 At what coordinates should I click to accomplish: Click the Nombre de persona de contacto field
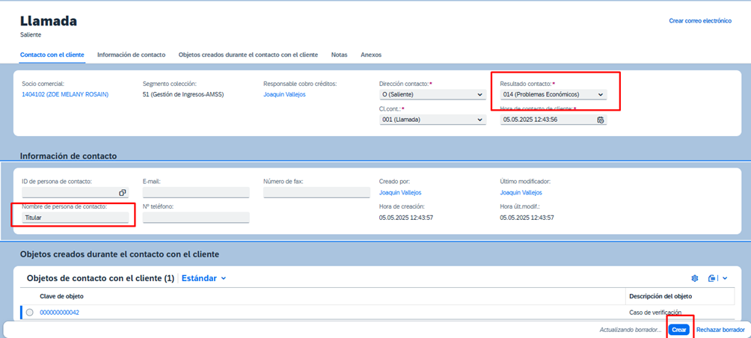pos(75,218)
